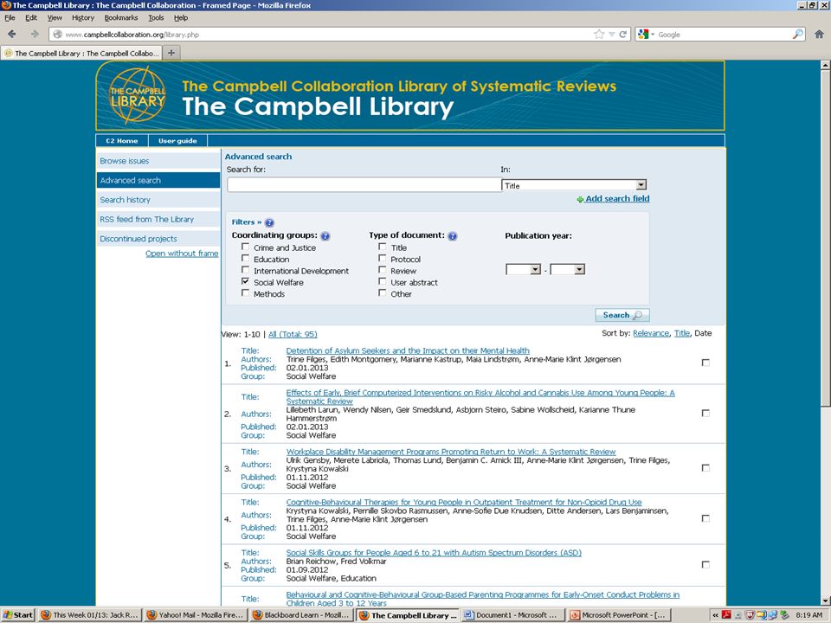Click Open without frame link
This screenshot has height=623, width=831.
pos(182,254)
